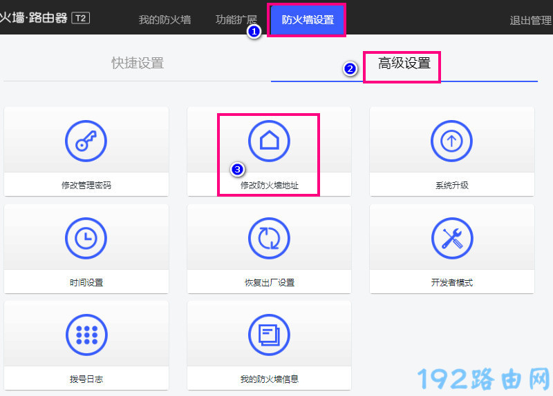
Task: Click the 开发者模式 label
Action: pyautogui.click(x=451, y=282)
